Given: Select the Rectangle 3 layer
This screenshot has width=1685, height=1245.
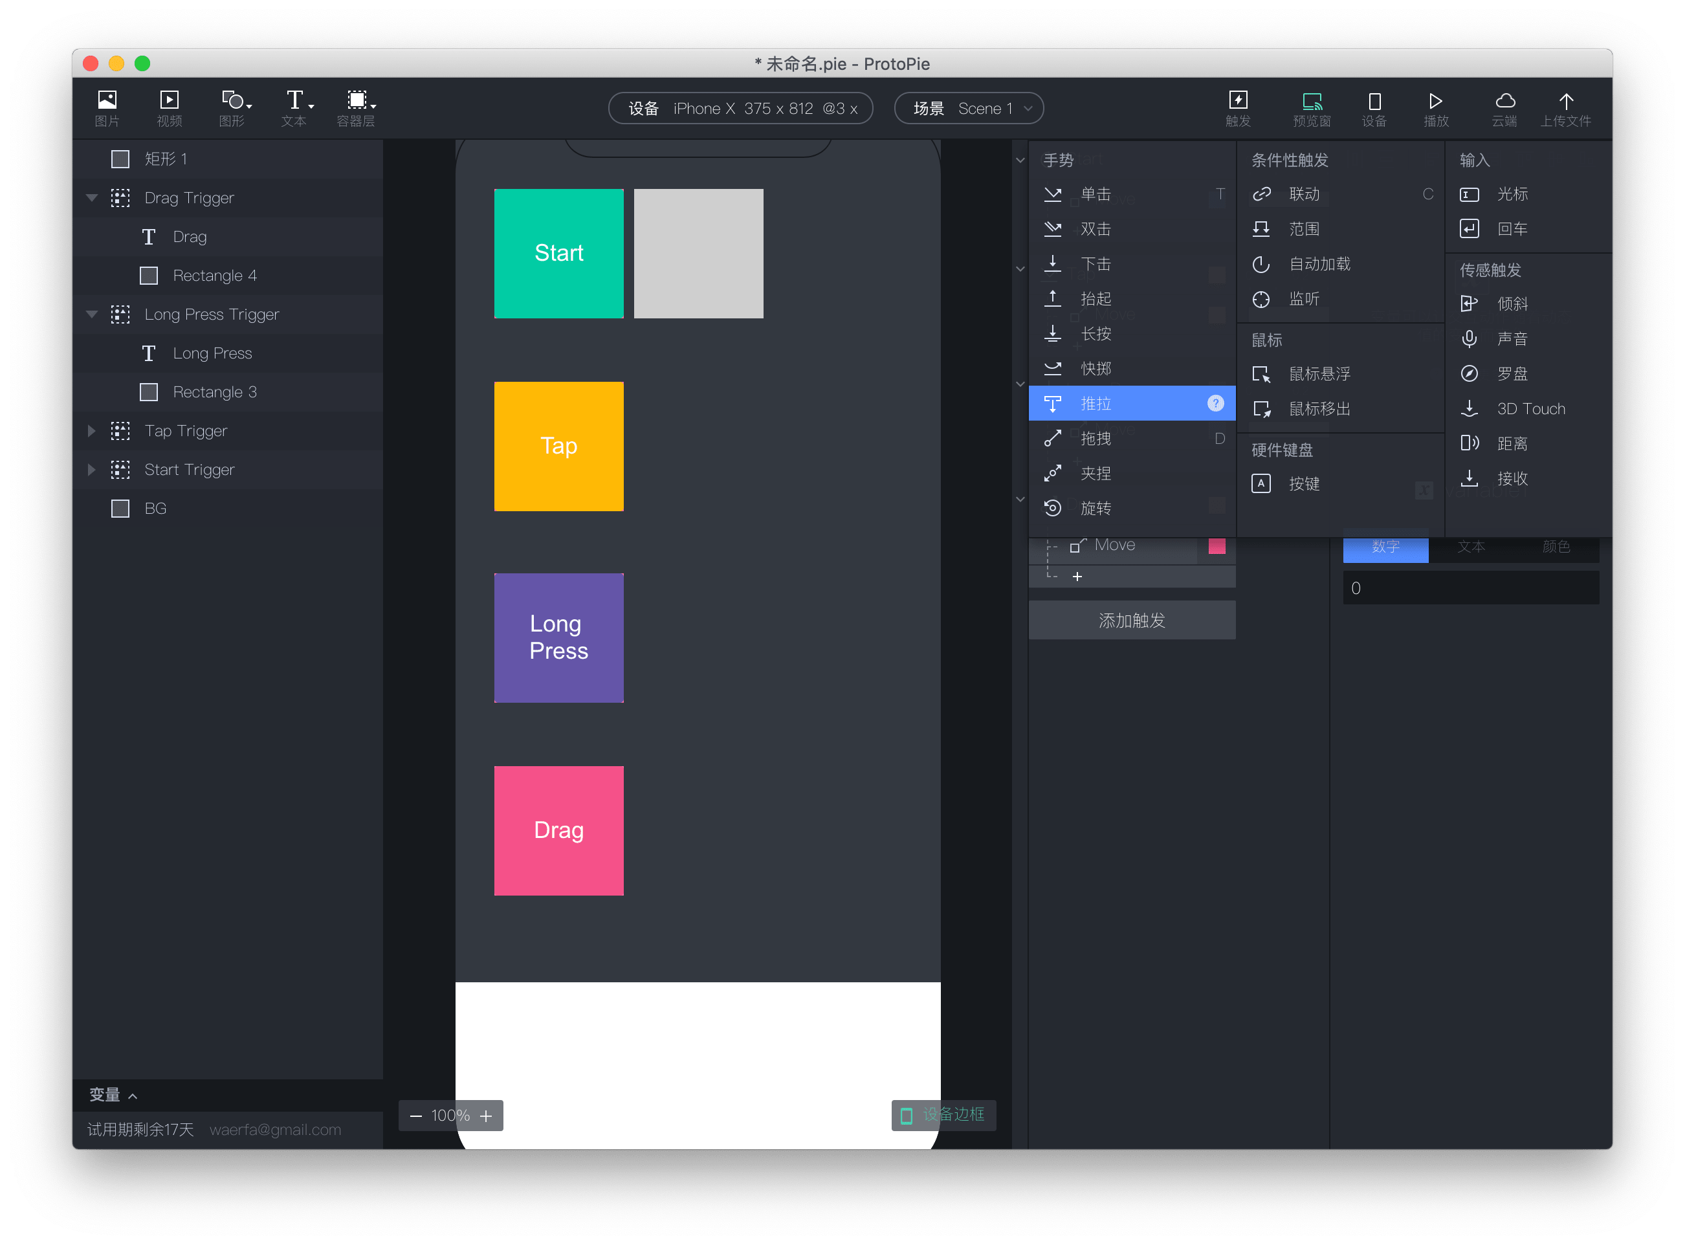Looking at the screenshot, I should 228,393.
